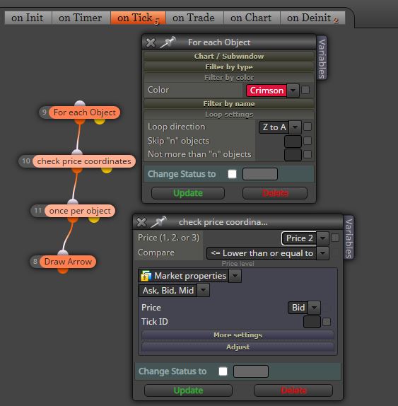Screen dimensions: 398x406
Task: Click the top connector of For each Object node
Action: (x=80, y=103)
